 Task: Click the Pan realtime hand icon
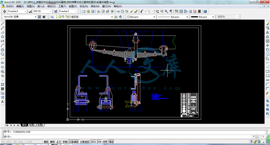click(x=157, y=11)
